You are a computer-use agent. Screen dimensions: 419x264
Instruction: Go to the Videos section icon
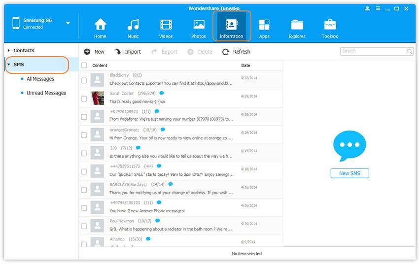(x=166, y=25)
